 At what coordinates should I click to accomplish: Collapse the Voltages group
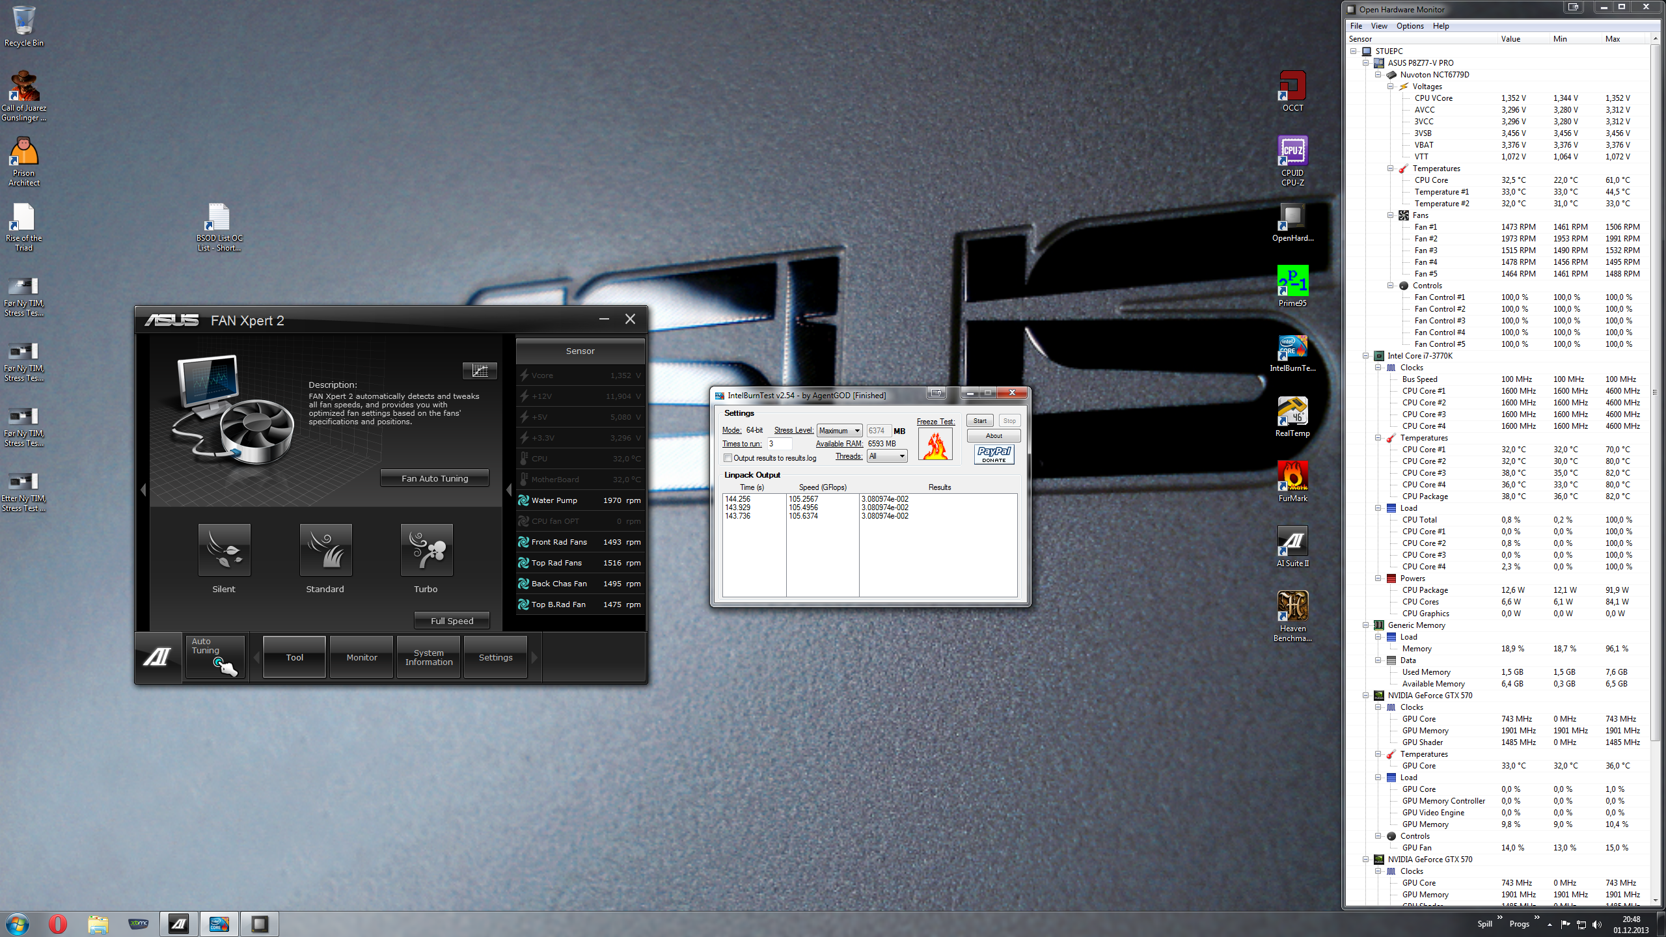click(x=1391, y=87)
